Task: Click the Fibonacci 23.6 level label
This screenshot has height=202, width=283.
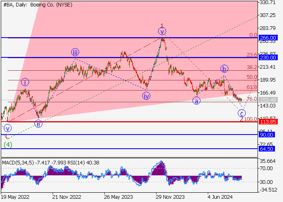Action: coord(252,55)
